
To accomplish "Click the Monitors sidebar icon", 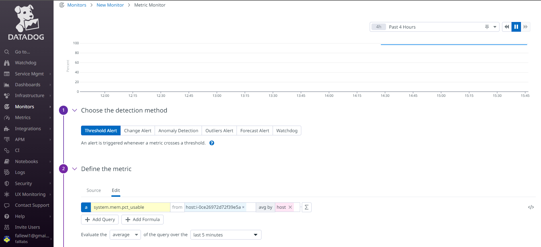I will pos(7,107).
